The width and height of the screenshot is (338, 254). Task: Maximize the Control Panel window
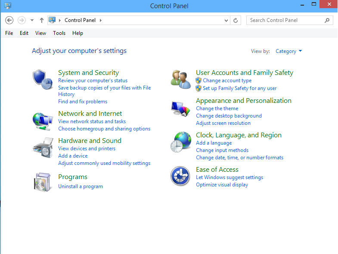click(314, 4)
